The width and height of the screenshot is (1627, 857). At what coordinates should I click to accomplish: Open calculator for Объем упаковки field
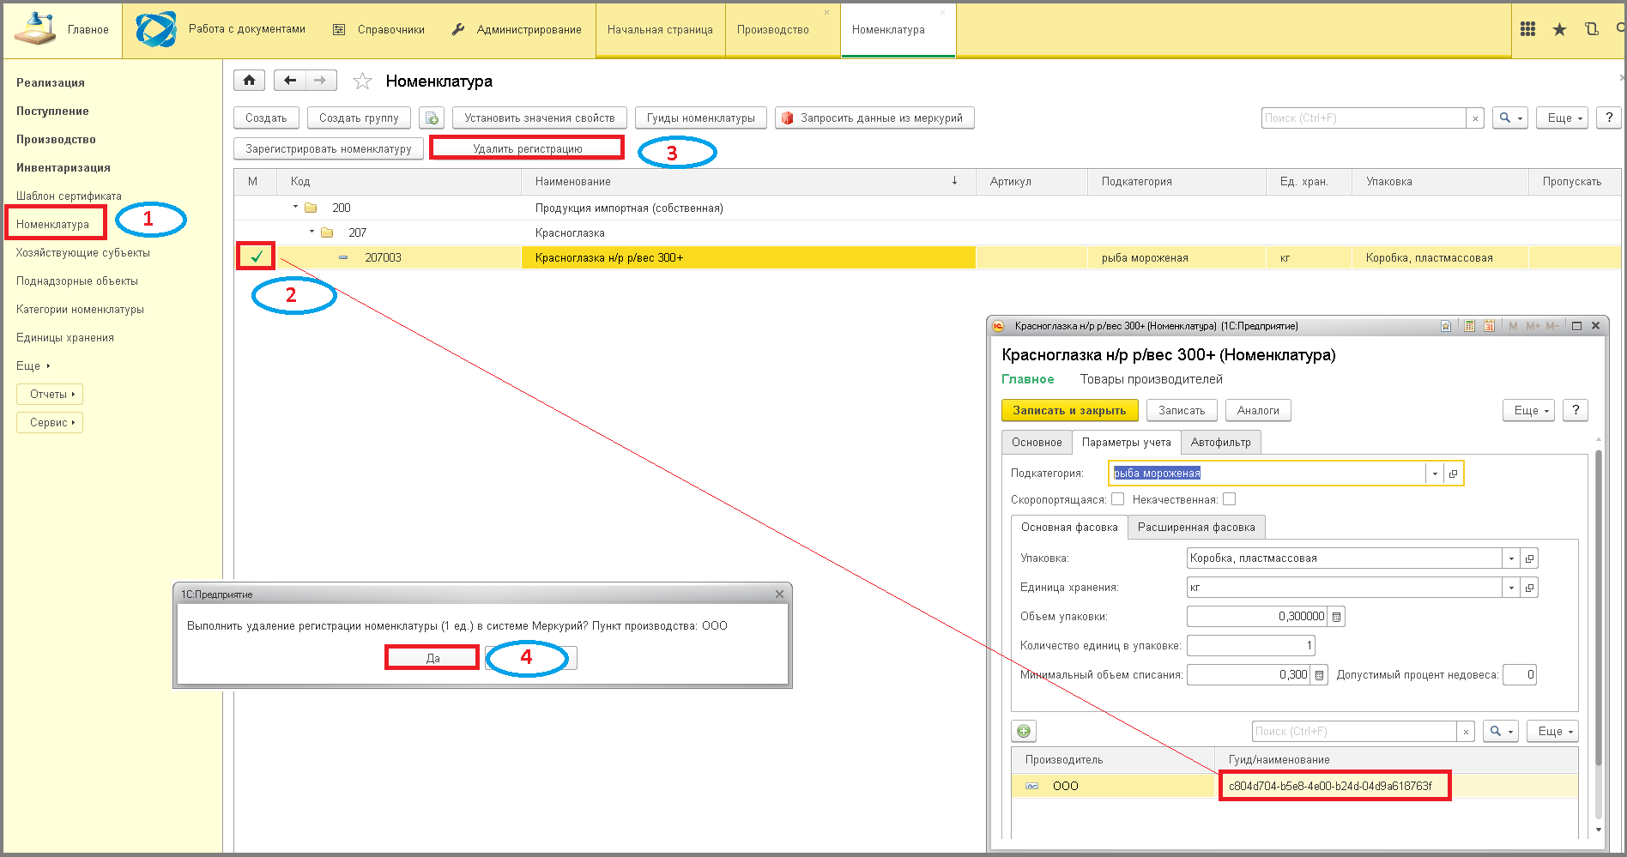[1336, 617]
